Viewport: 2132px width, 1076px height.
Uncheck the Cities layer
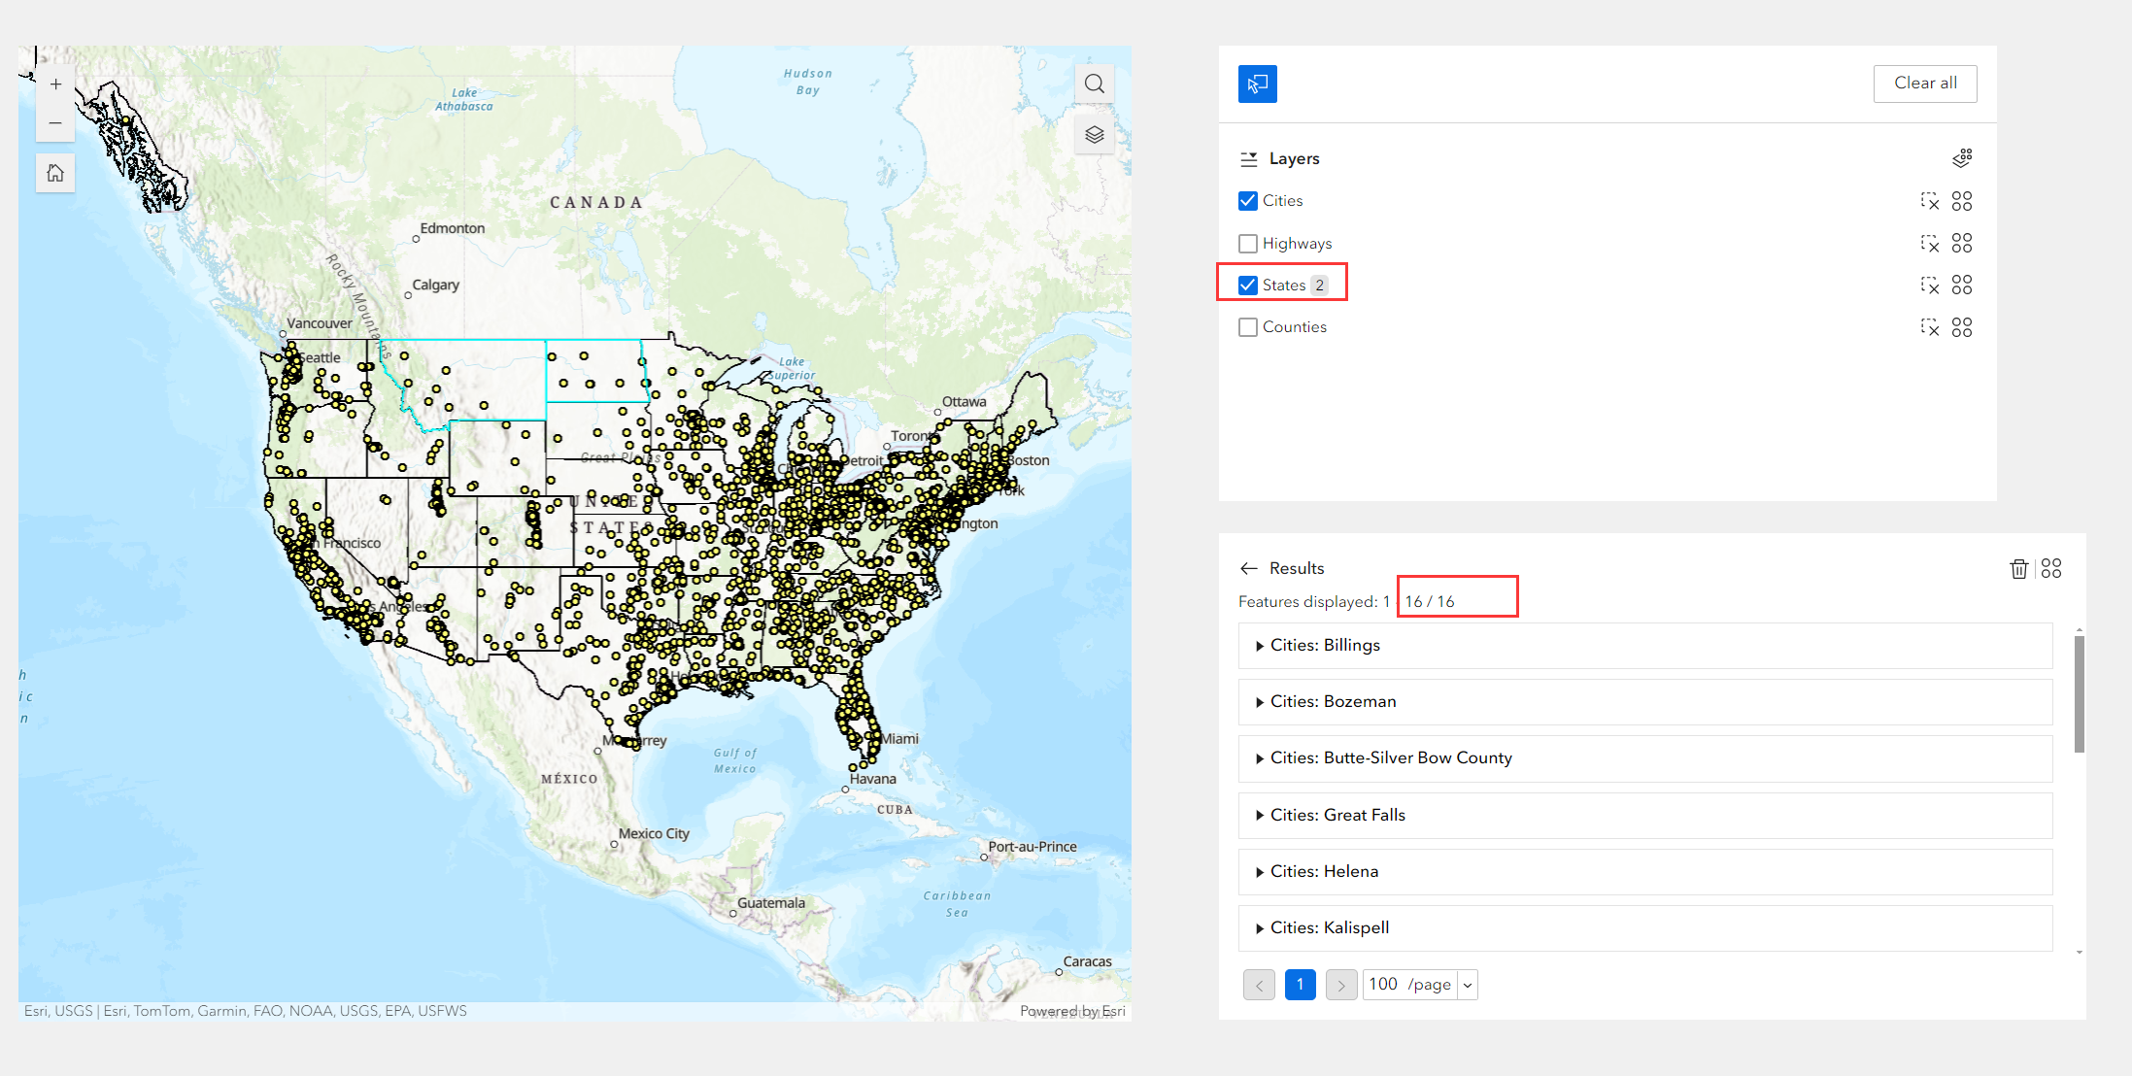click(x=1248, y=200)
